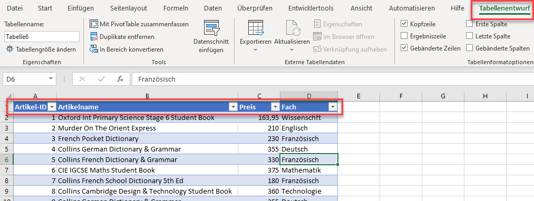Switch to the Ansicht tab
Screen dimensions: 534x201
click(361, 8)
